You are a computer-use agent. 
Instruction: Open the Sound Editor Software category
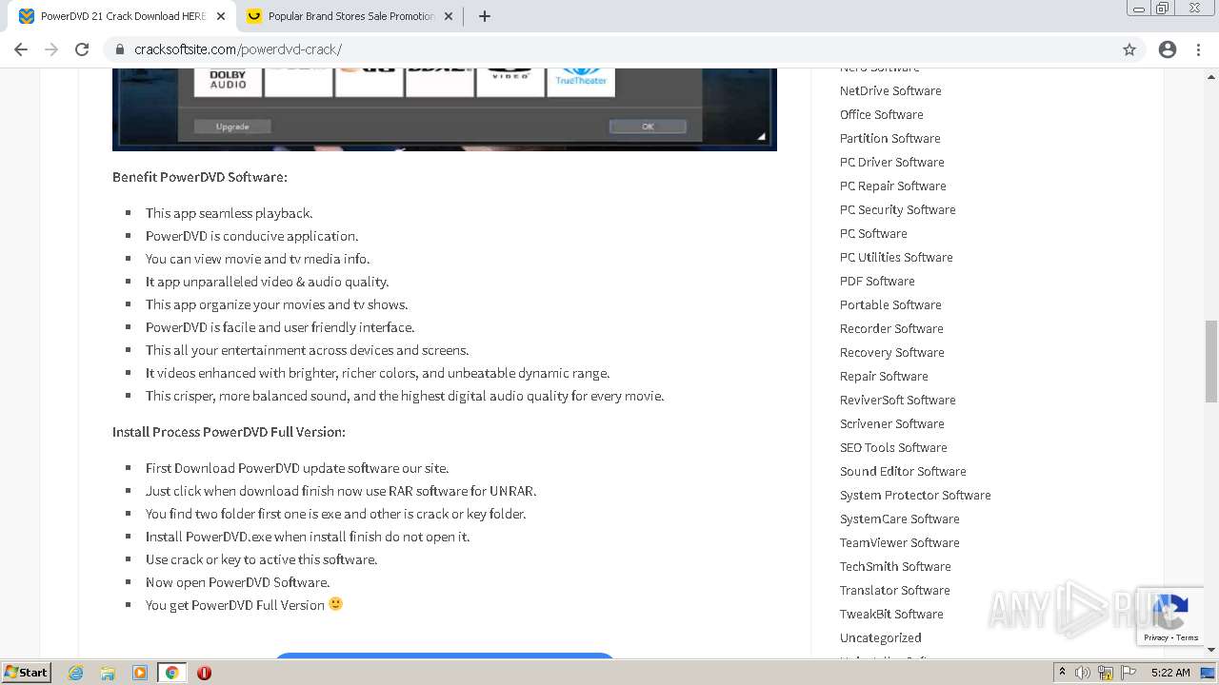coord(903,471)
